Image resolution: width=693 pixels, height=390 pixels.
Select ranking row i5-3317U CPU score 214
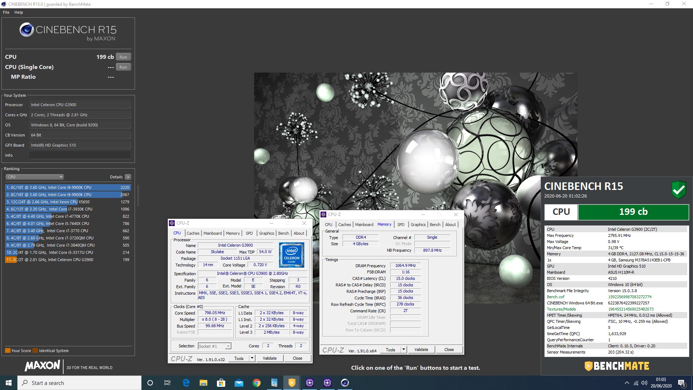pyautogui.click(x=68, y=252)
